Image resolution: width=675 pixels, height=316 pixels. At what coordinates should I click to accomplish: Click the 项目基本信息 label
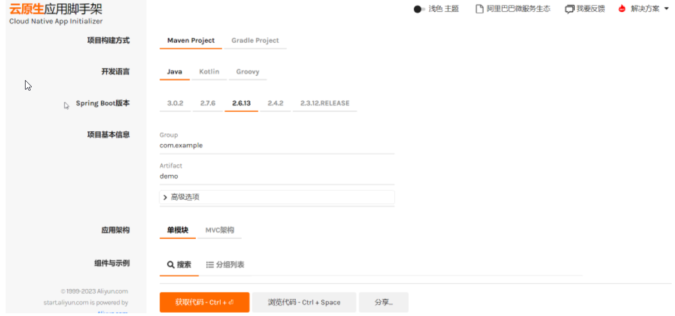108,135
